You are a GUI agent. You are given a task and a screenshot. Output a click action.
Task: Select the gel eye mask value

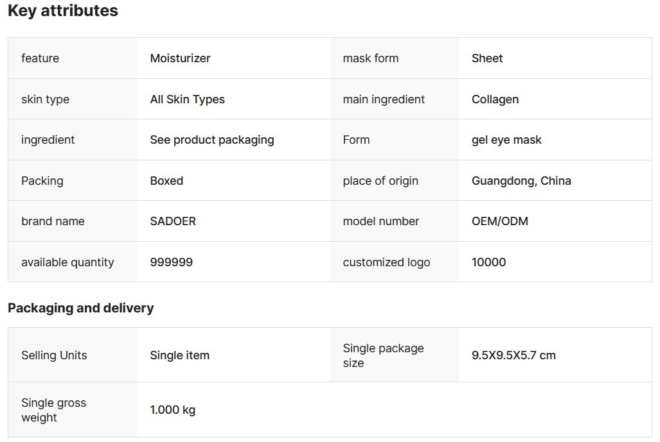pyautogui.click(x=506, y=140)
